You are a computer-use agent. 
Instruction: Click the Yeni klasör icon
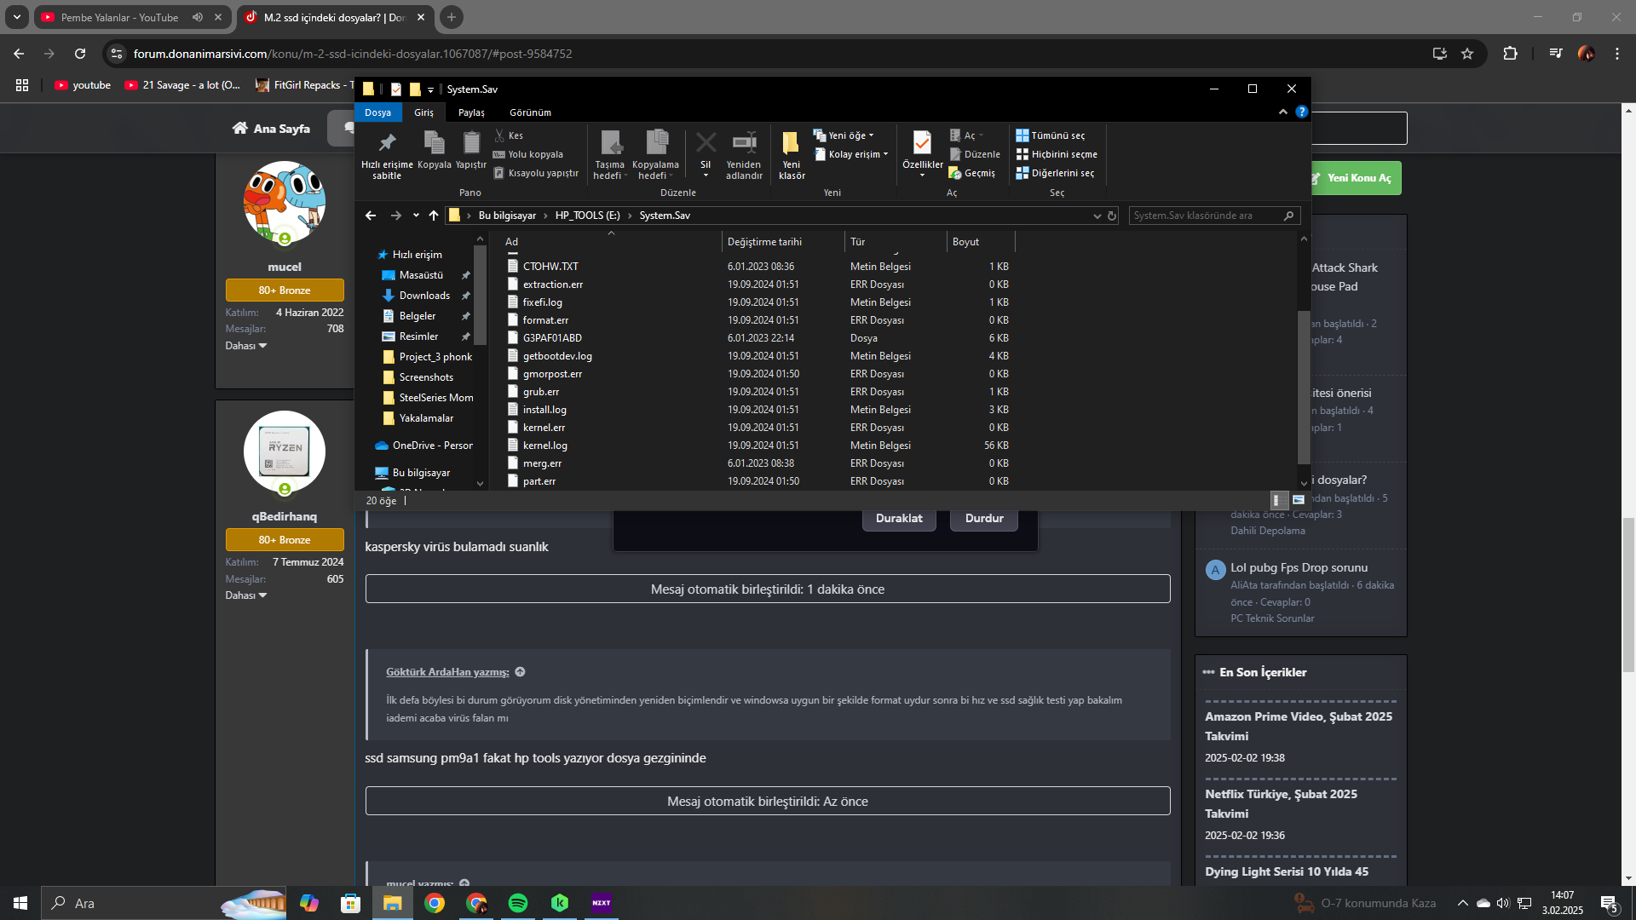coord(791,142)
